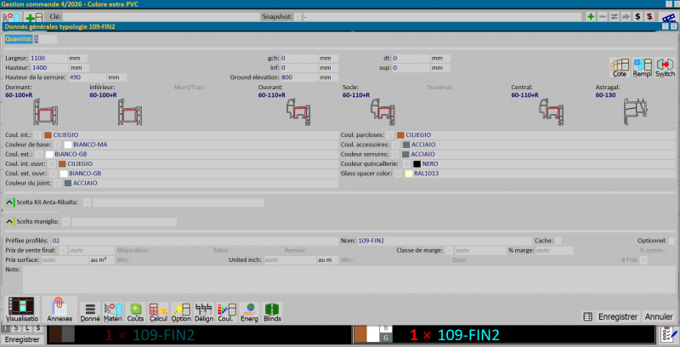Toggle the C button beside Coul. ext.
Viewport: 680px width, 347px height.
[39, 155]
